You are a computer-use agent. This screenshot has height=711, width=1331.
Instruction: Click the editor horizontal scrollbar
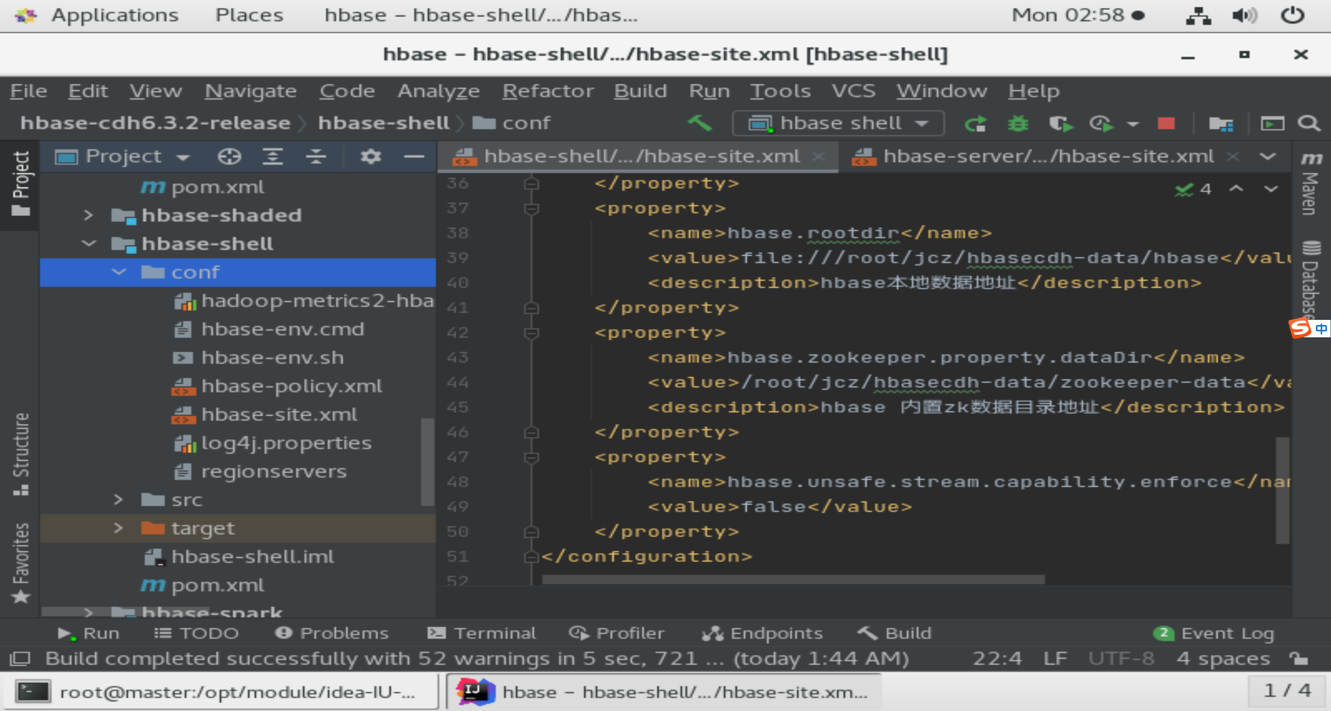793,580
